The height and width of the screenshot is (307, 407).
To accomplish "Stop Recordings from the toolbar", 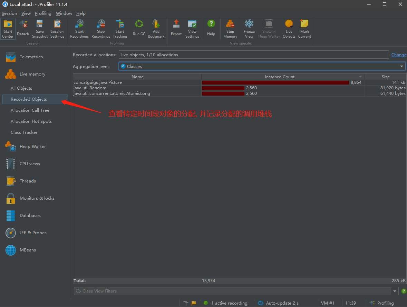I will 100,28.
